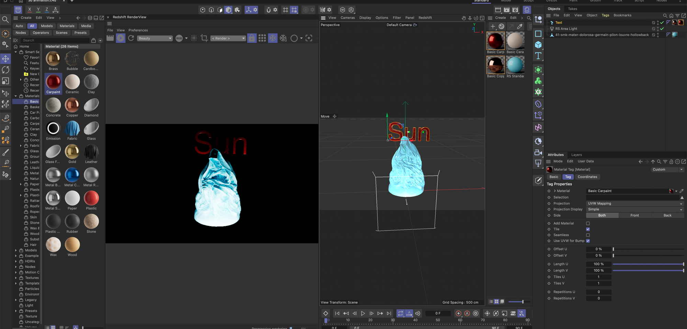Viewport: 687px width, 329px height.
Task: Open the Projection UVW Mapping dropdown
Action: pos(634,204)
